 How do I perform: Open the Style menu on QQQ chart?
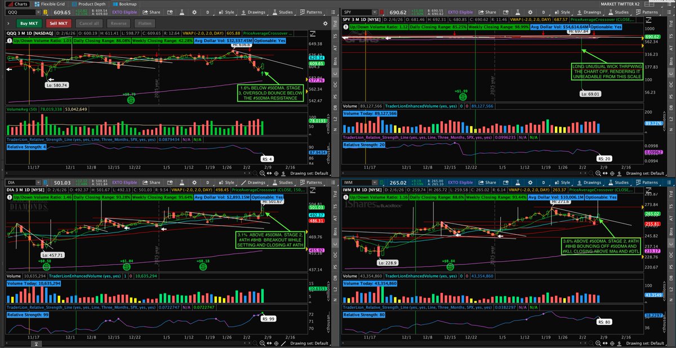(226, 12)
